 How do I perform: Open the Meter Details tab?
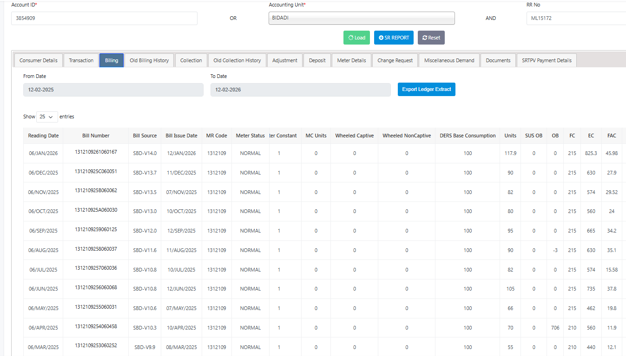click(351, 60)
